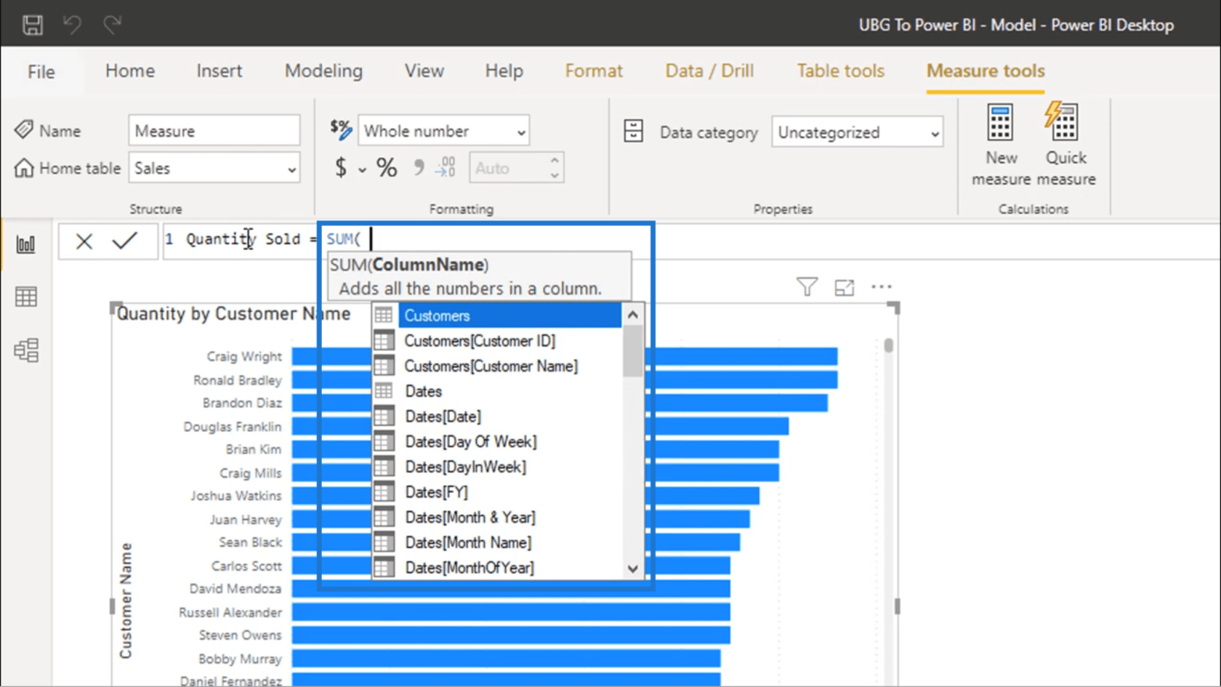1221x687 pixels.
Task: Switch to the Format tab
Action: pos(594,71)
